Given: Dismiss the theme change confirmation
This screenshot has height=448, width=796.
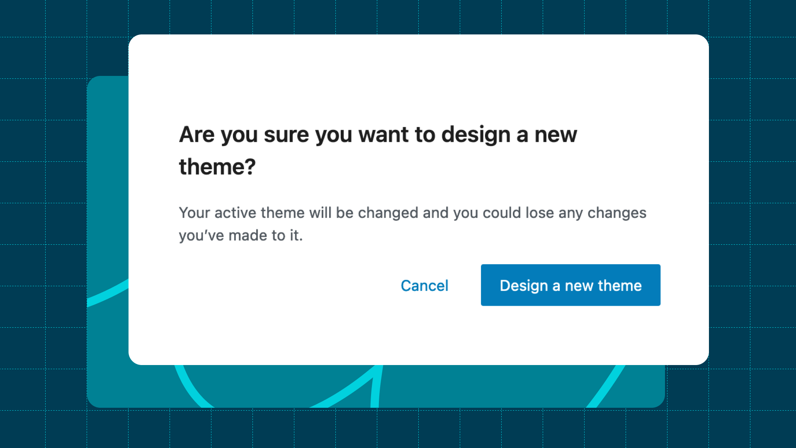Looking at the screenshot, I should pos(424,285).
